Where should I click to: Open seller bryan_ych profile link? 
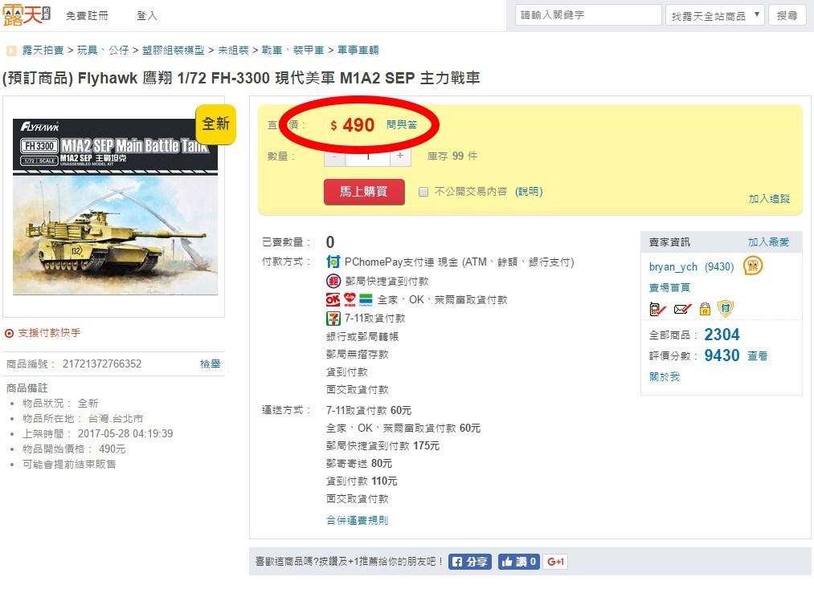click(x=673, y=267)
